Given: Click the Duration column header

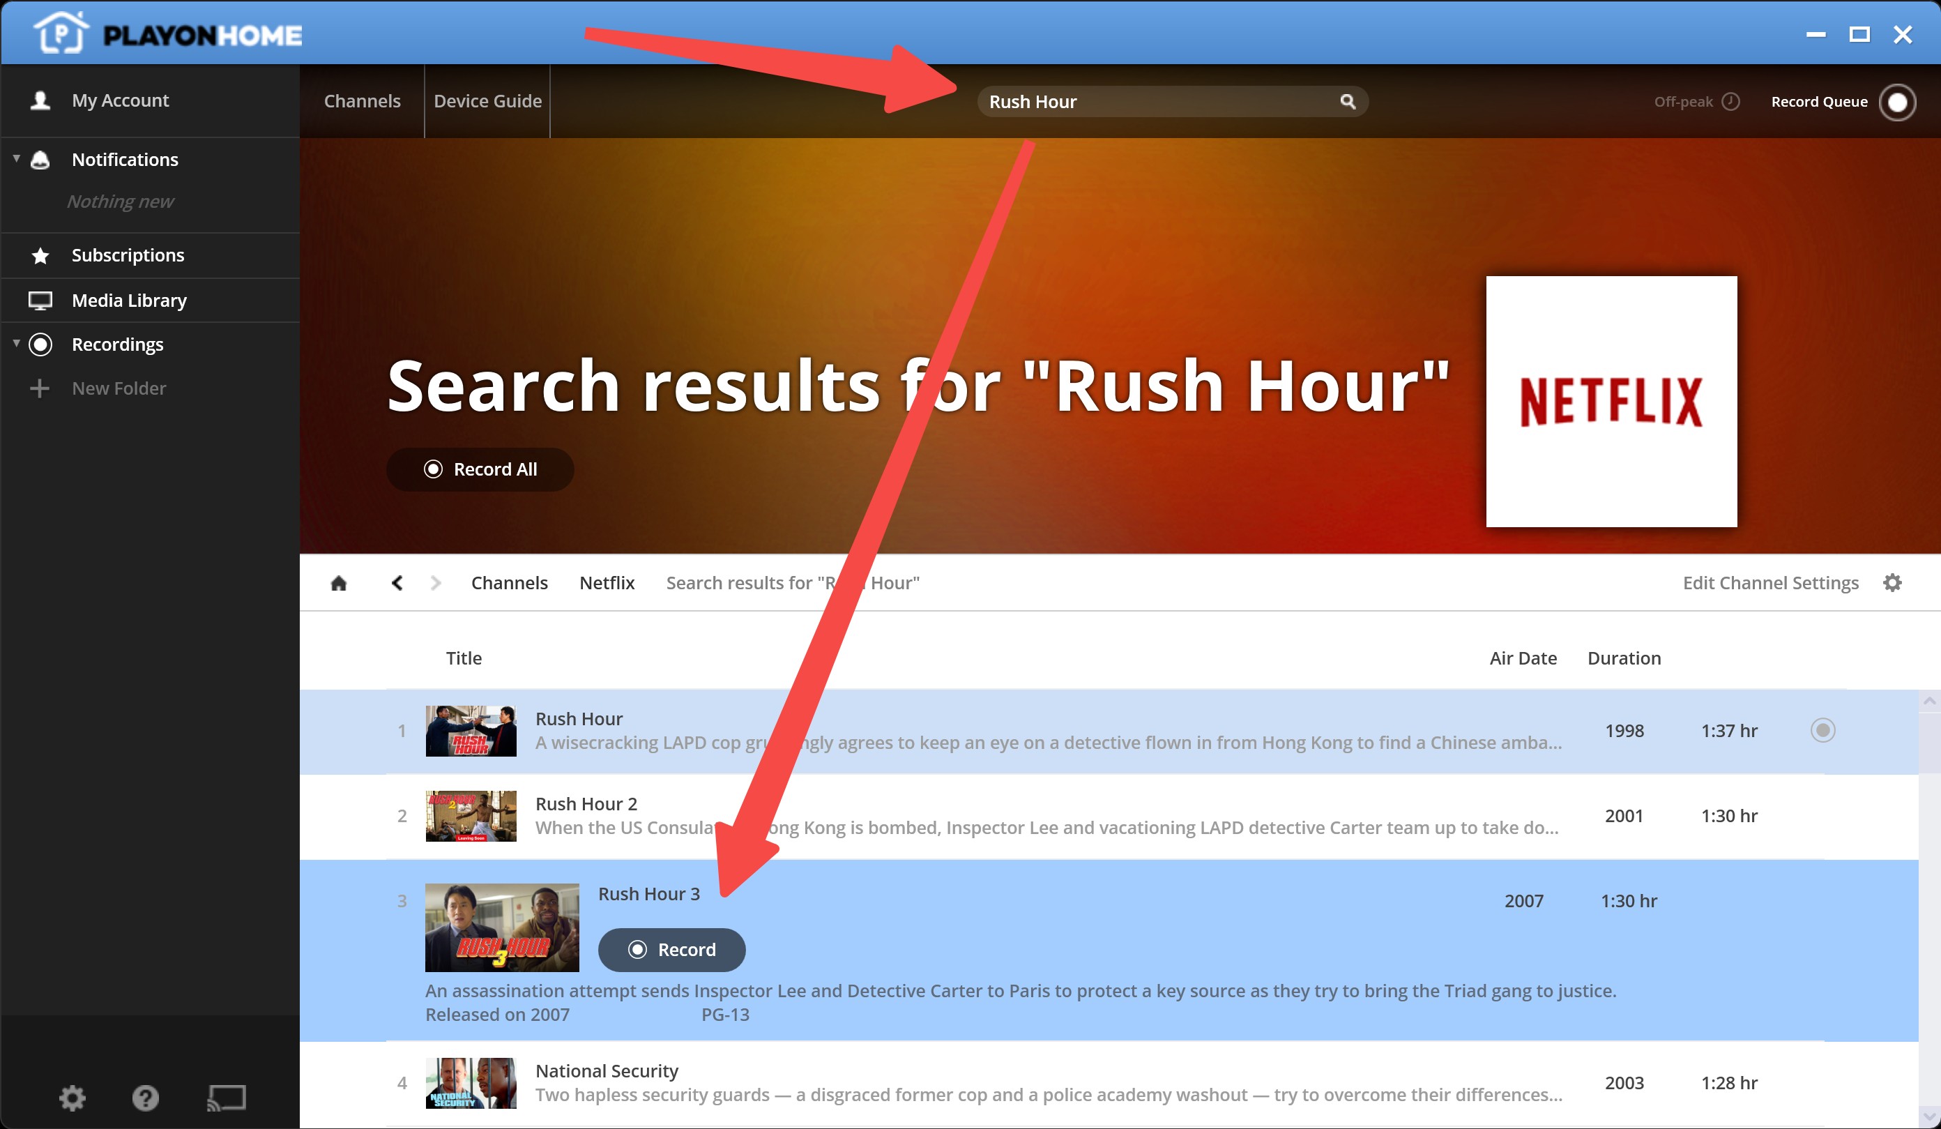Looking at the screenshot, I should (x=1624, y=658).
